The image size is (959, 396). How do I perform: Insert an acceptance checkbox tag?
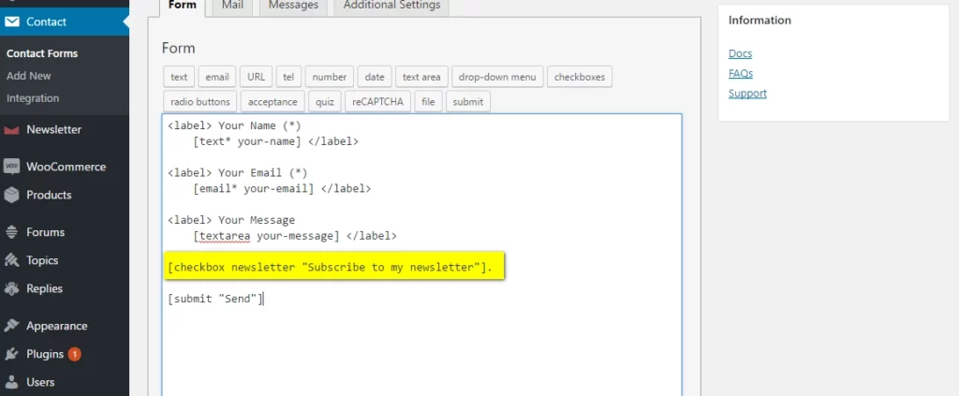click(273, 101)
